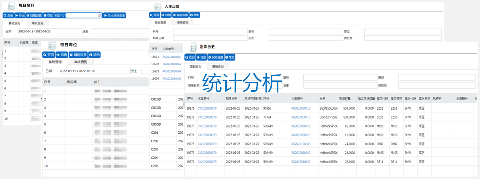Switch to 高级查询 tab in 每日余料
480x179 pixels.
[37, 23]
